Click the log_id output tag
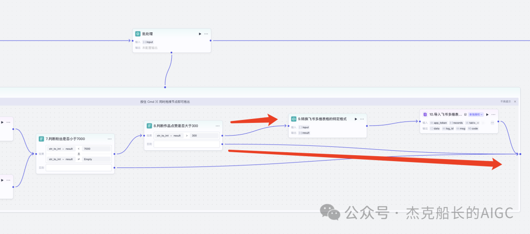Viewport: 530px width, 234px height. pyautogui.click(x=448, y=128)
